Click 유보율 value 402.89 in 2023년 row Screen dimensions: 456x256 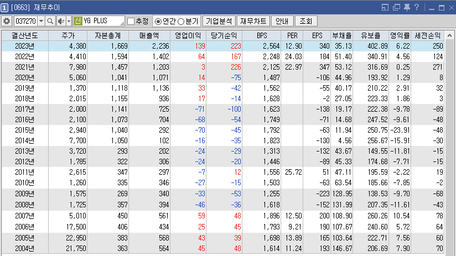(x=377, y=46)
